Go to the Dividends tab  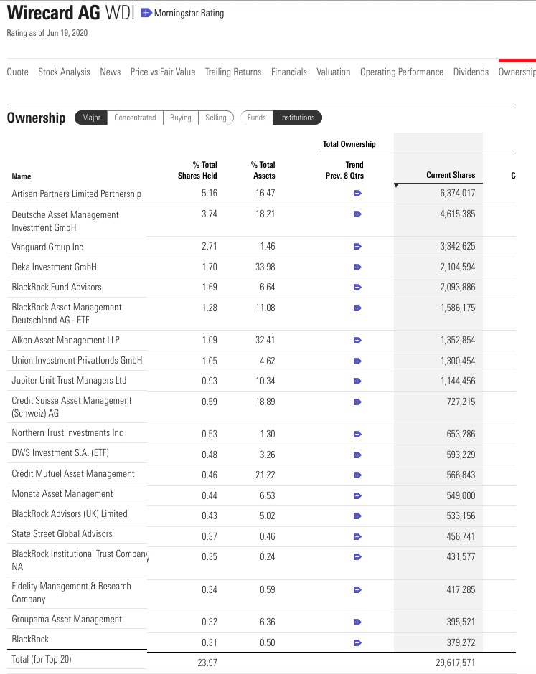pos(471,72)
